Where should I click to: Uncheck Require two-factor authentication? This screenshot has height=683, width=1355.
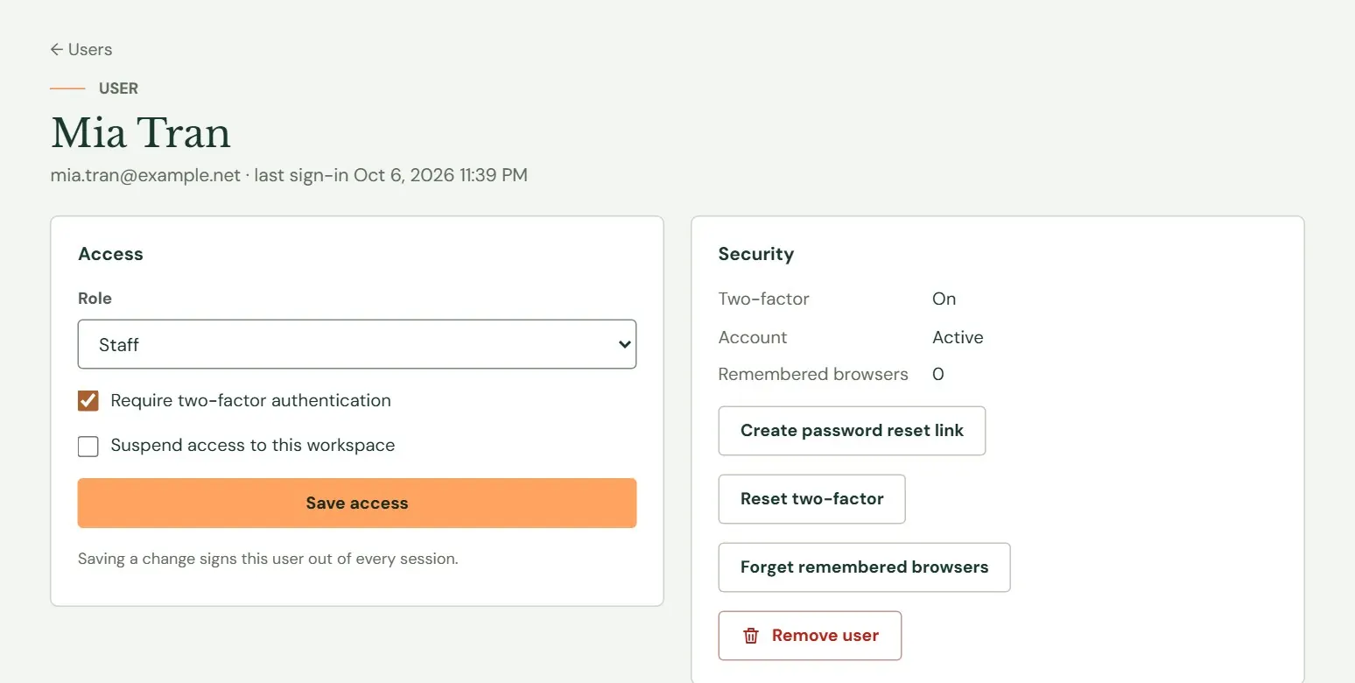pos(88,401)
